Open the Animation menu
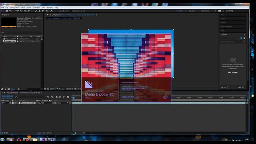256x144 pixels. 36,8
